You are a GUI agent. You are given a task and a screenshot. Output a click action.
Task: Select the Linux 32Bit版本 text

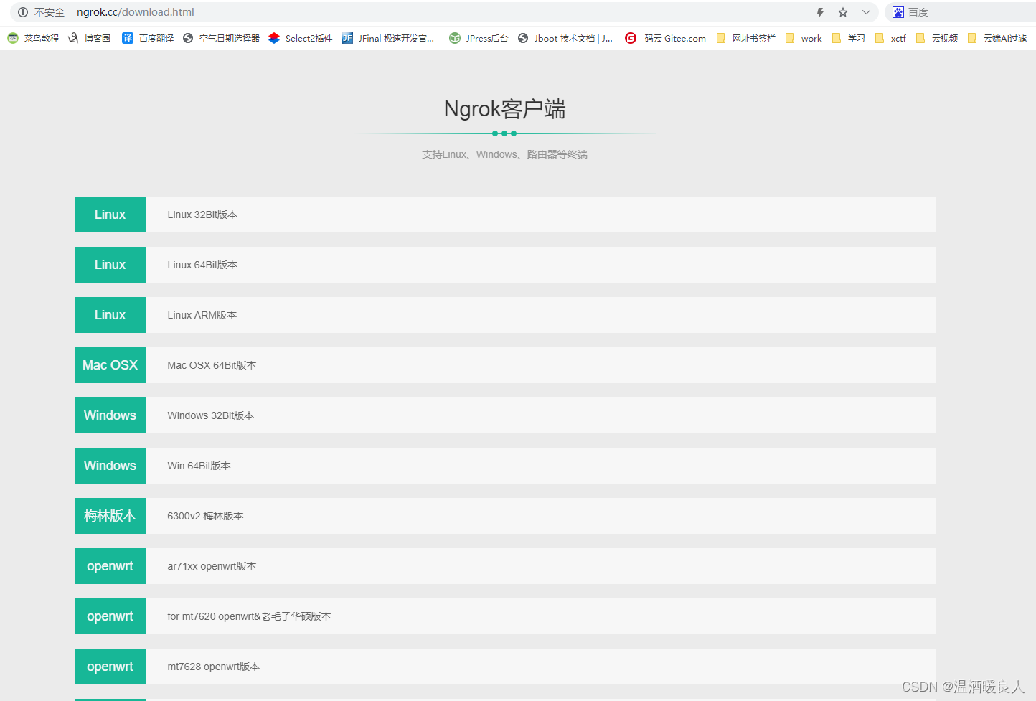(x=202, y=215)
